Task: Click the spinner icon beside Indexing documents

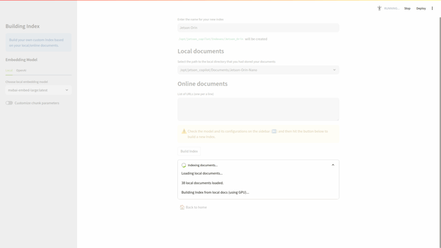Action: click(184, 165)
